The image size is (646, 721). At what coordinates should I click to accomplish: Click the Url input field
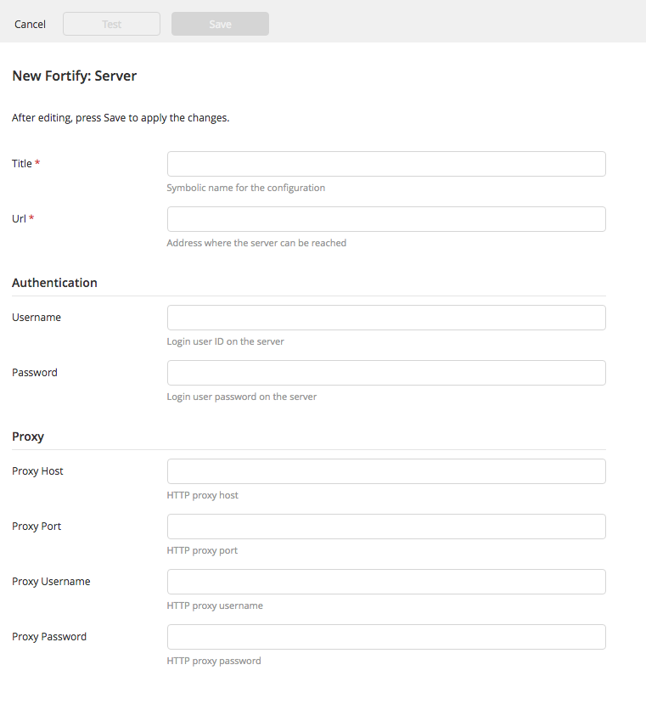tap(386, 218)
